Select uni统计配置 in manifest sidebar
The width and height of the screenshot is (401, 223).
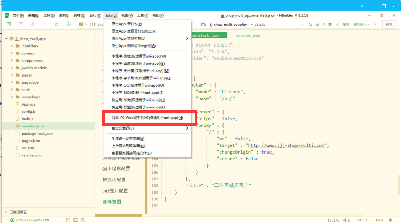(x=115, y=191)
